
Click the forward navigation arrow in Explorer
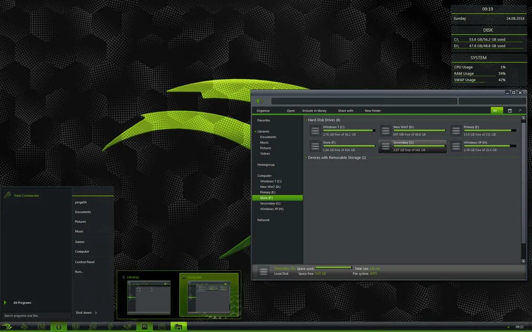263,100
